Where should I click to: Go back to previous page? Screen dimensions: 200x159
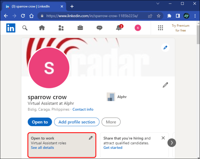click(6, 16)
